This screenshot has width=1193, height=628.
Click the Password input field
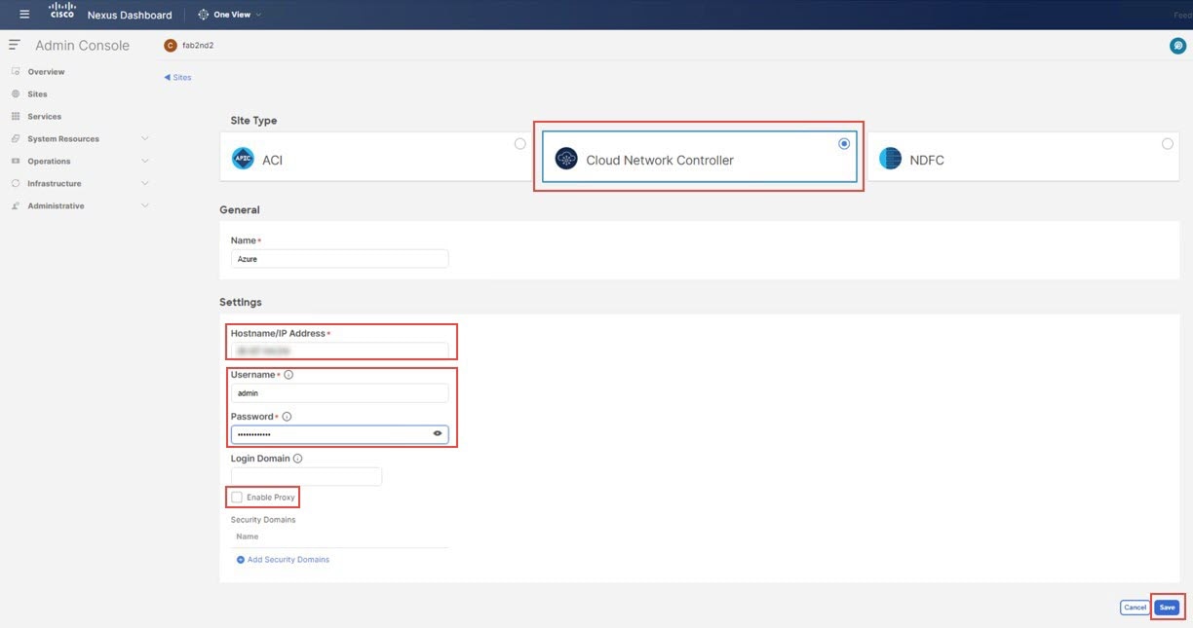[339, 434]
